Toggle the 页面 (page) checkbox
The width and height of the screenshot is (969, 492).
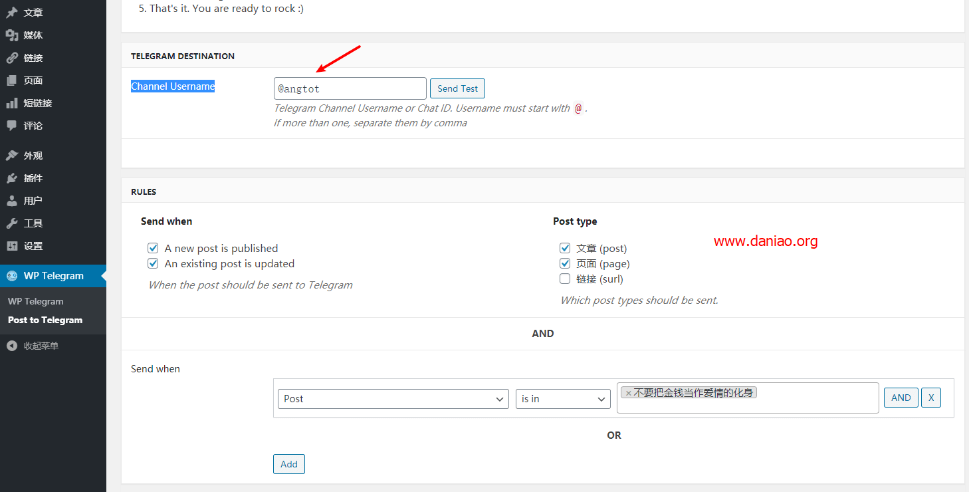pos(565,263)
